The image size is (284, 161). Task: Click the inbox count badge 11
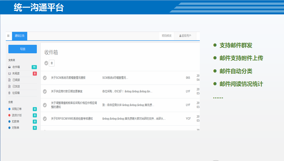[34, 67]
